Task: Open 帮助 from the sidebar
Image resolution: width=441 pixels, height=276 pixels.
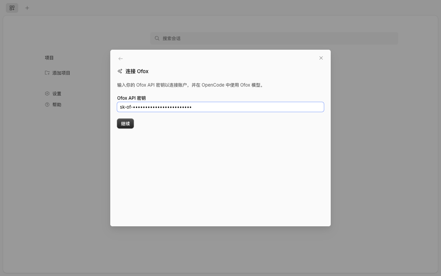Action: click(x=57, y=105)
